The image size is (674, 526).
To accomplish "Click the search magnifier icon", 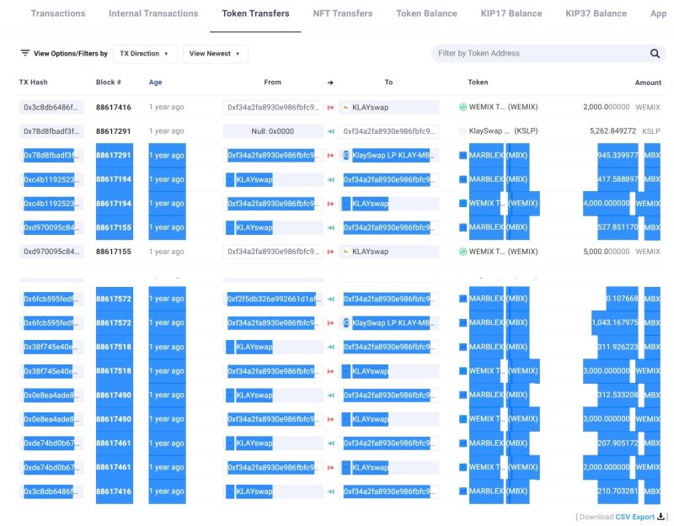I will pyautogui.click(x=655, y=54).
